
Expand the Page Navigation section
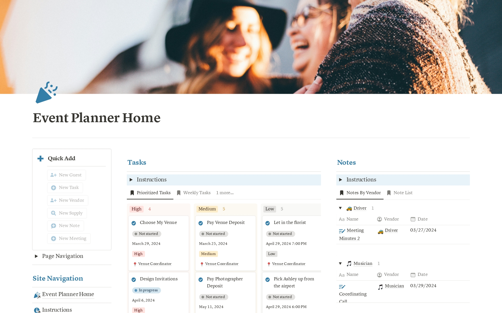[x=36, y=256]
